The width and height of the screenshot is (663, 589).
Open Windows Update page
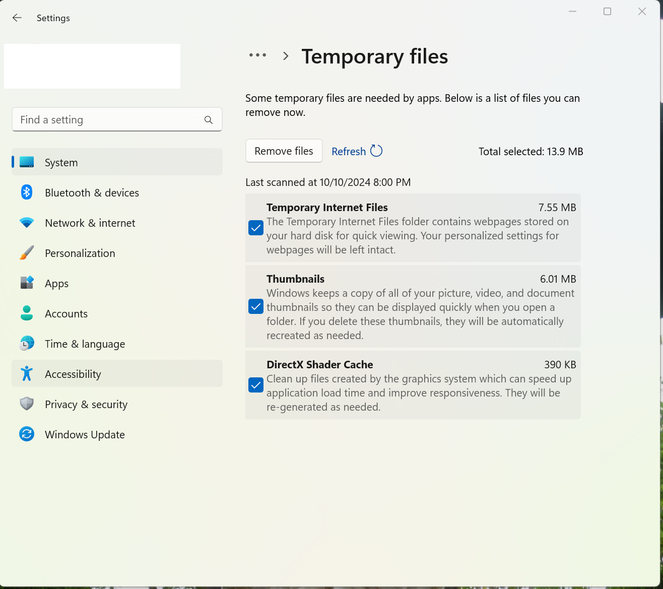[117, 434]
